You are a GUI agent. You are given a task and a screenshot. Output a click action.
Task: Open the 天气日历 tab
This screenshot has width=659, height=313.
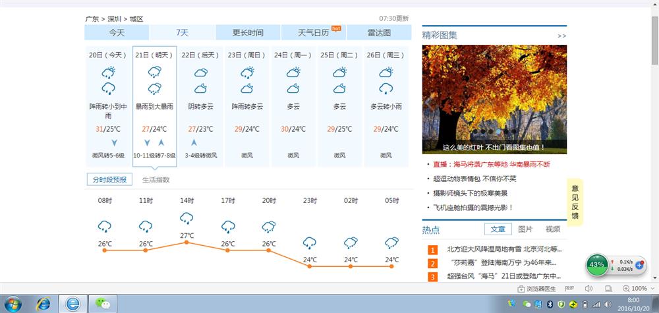point(313,33)
